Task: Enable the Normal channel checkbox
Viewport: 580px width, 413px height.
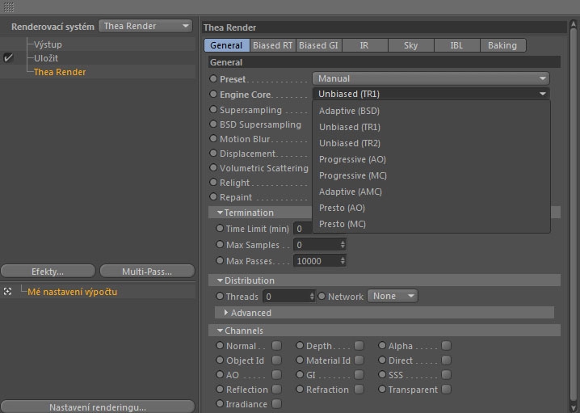Action: click(x=277, y=345)
